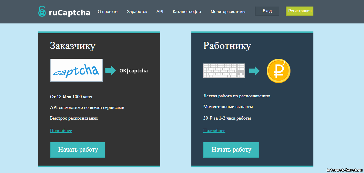The image size is (364, 173).
Task: Open Монитор системы in the navigation
Action: [228, 12]
